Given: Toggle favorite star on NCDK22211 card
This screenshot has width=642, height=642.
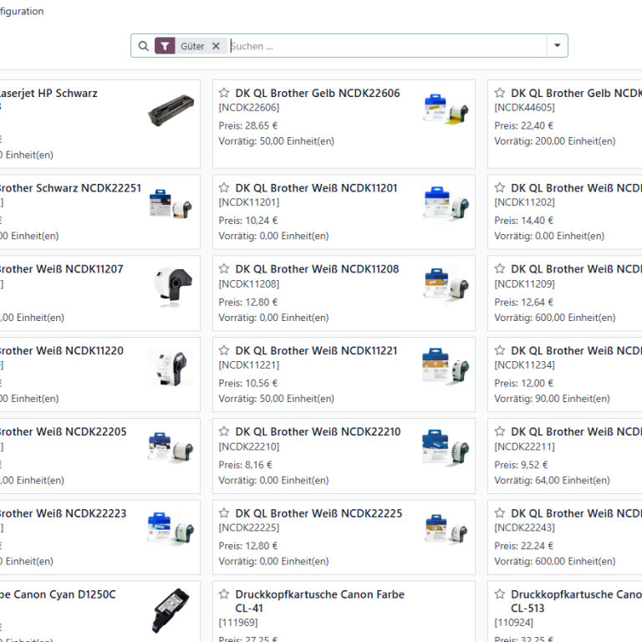Looking at the screenshot, I should (x=500, y=431).
